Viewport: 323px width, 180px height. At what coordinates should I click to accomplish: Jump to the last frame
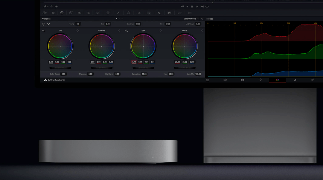(x=202, y=7)
